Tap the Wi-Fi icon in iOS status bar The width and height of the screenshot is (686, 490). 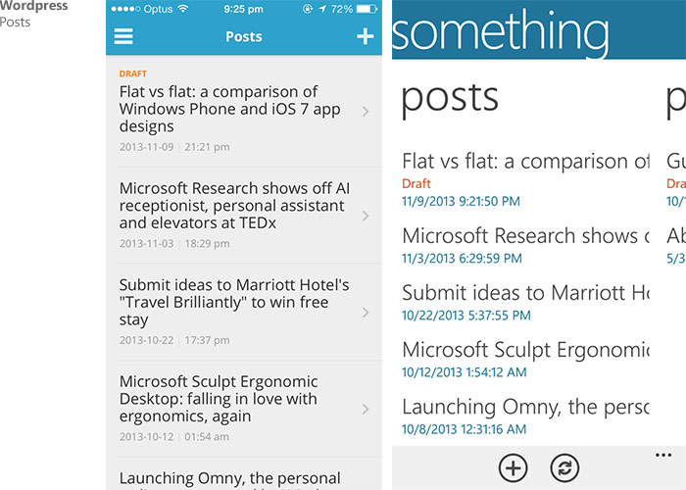183,9
